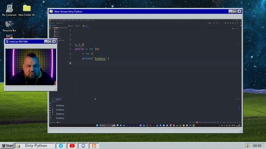Viewport: 266px width, 149px height.
Task: Maximize the WebCam @STONE window
Action: 50,41
